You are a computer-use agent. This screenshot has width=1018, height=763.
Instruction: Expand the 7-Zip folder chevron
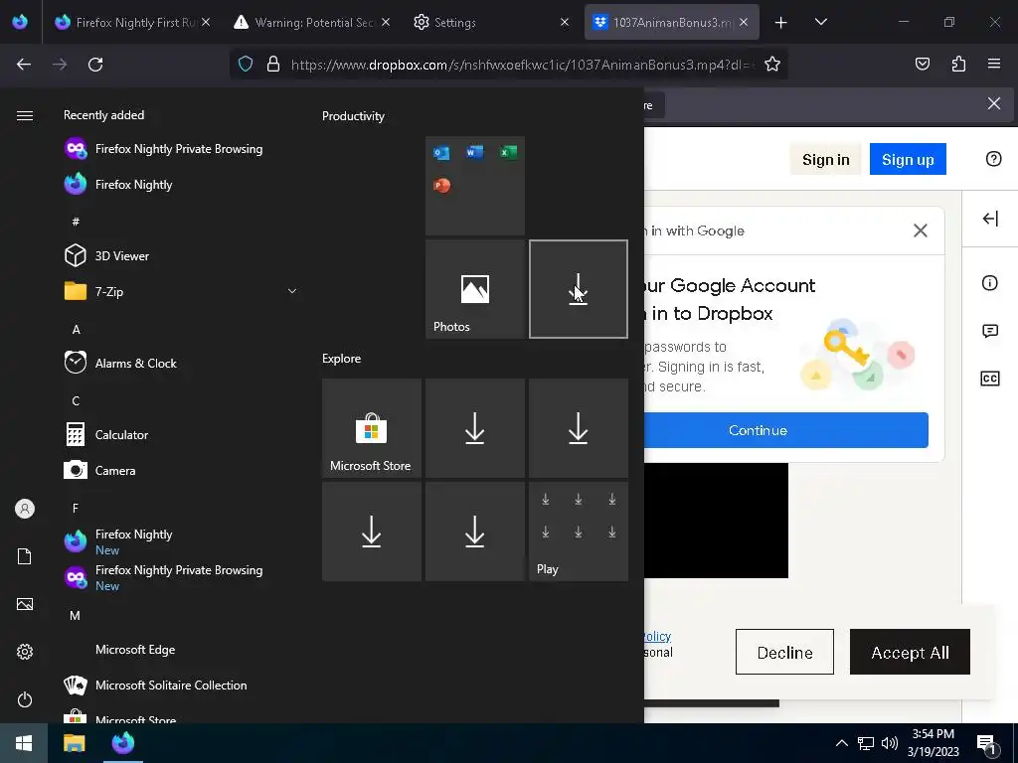pos(292,291)
